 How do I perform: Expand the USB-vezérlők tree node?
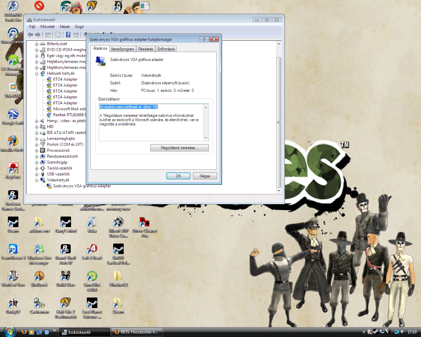(x=37, y=174)
